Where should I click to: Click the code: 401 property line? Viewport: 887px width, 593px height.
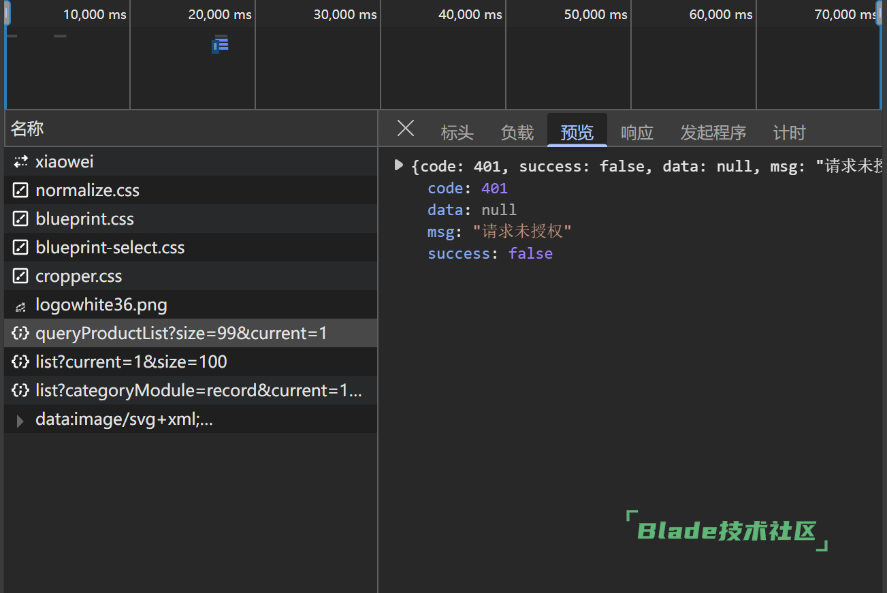468,188
